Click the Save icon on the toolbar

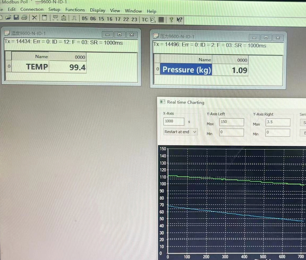(17, 19)
